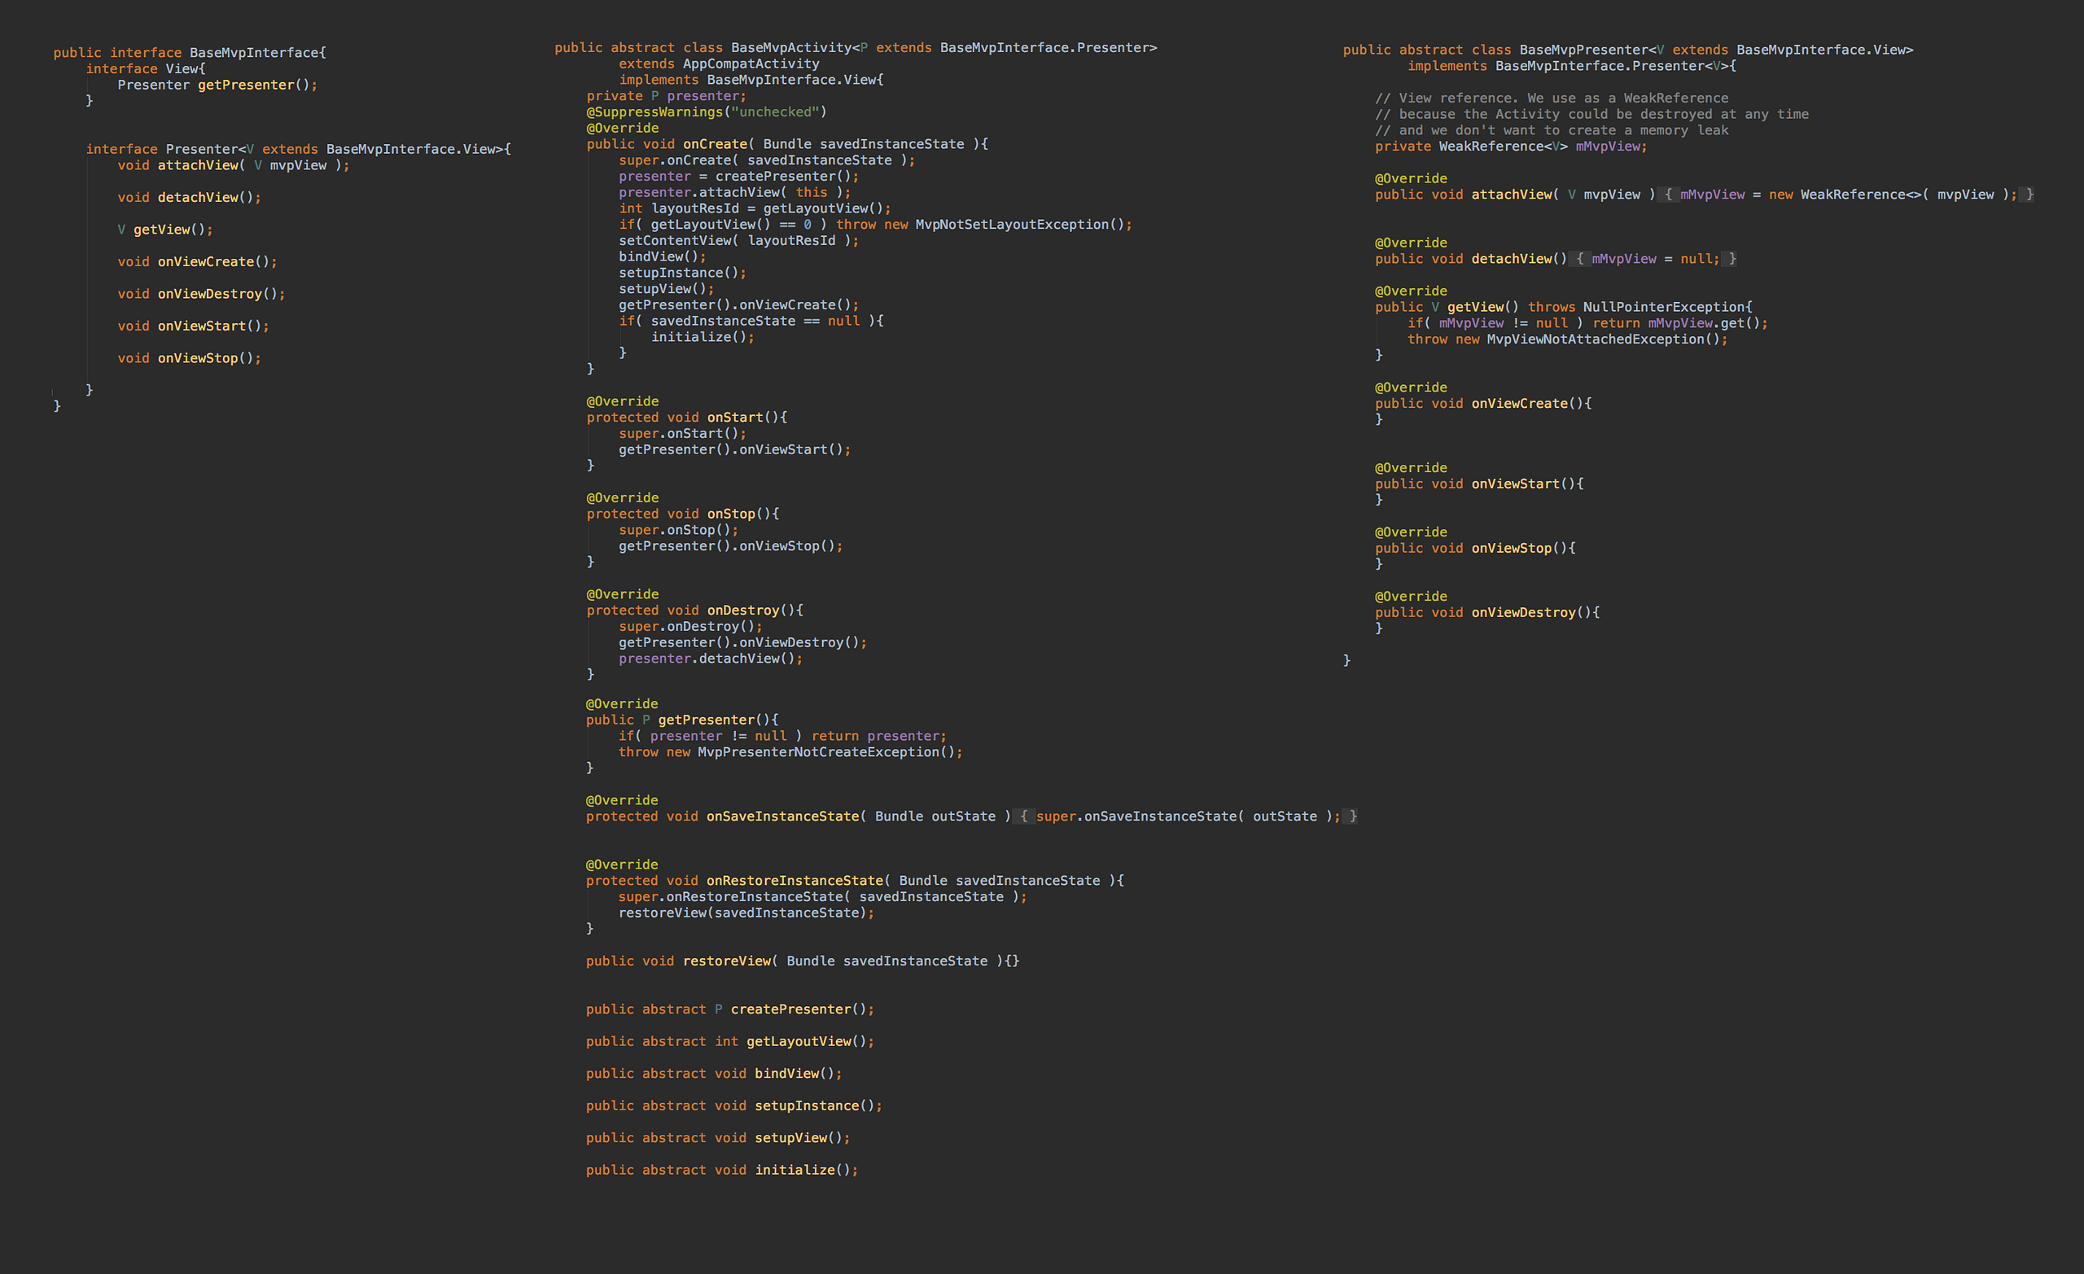Click 'int layoutResId = getLayoutView();' line

755,208
